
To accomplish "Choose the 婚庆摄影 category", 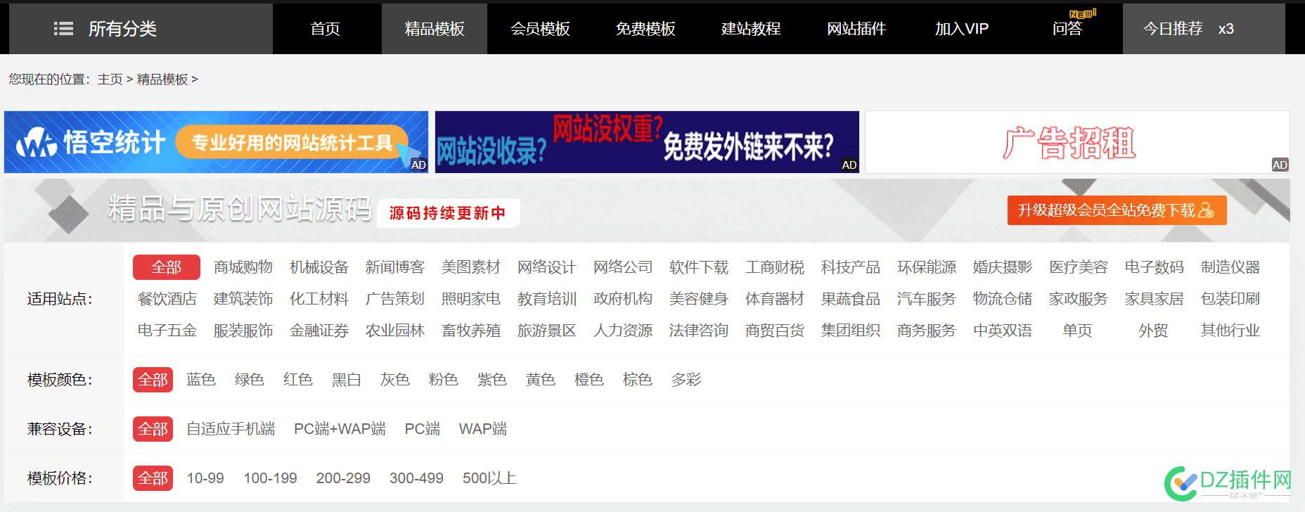I will click(1003, 267).
